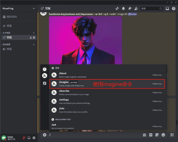Open the help question mark icon
Screen dimensions: 178x142
pos(174,9)
